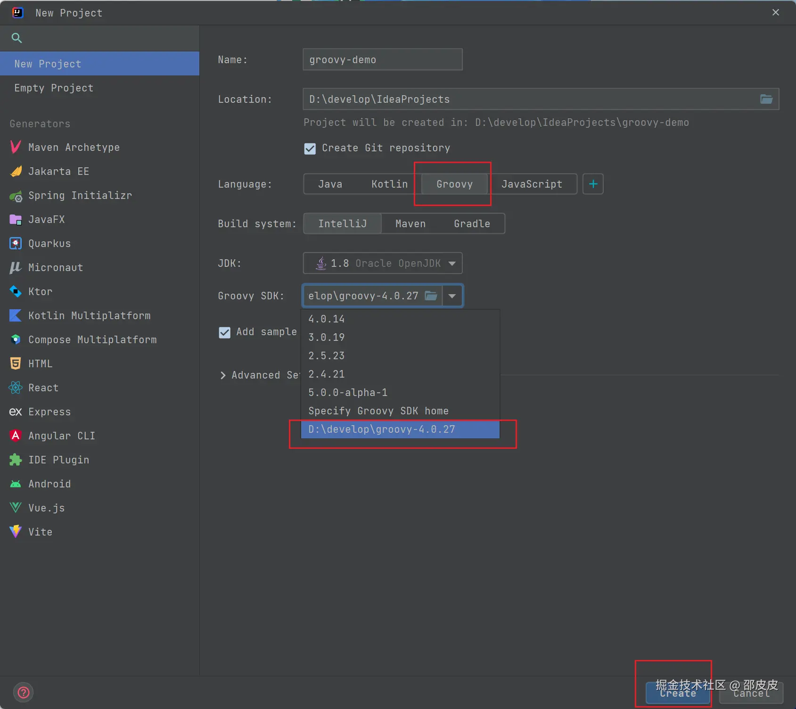
Task: Open JavaFX generator
Action: click(99, 219)
